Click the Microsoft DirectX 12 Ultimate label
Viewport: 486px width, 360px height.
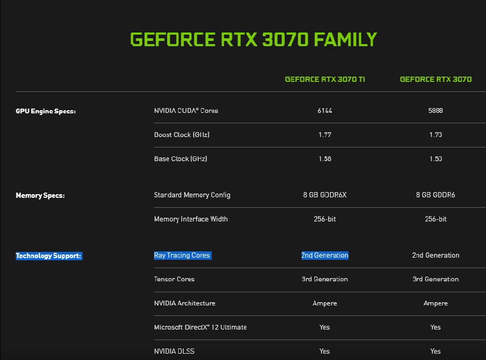[200, 327]
